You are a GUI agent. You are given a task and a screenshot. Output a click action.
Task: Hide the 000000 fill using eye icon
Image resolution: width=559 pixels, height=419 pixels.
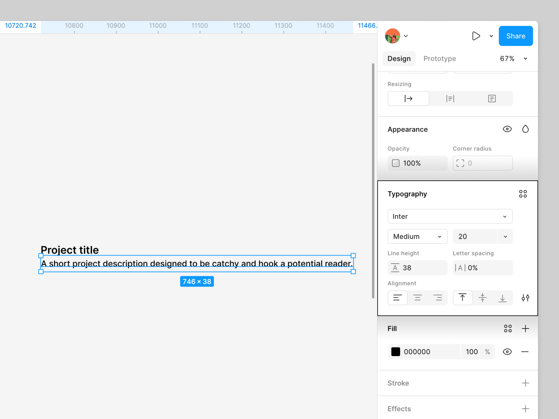507,352
